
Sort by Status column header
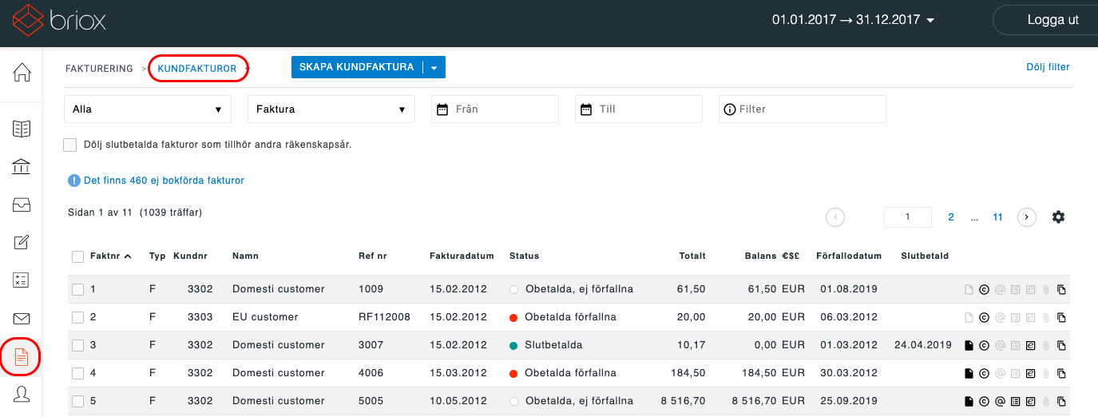pyautogui.click(x=524, y=256)
